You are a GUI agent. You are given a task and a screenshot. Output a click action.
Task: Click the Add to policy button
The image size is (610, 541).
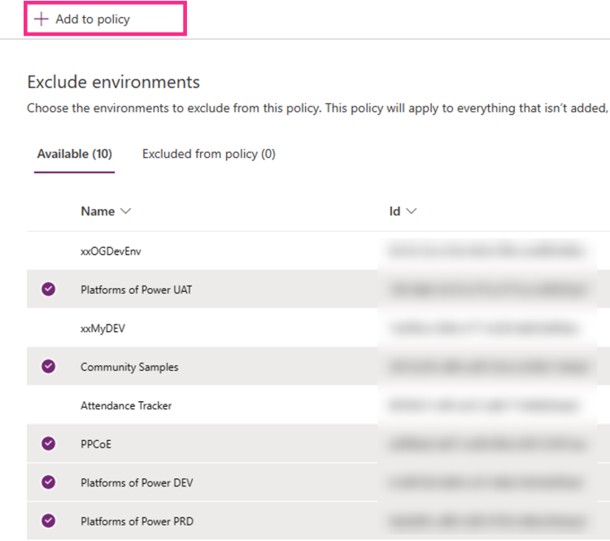(105, 19)
